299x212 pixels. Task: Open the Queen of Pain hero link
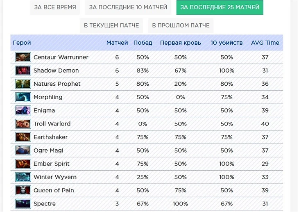(x=54, y=190)
